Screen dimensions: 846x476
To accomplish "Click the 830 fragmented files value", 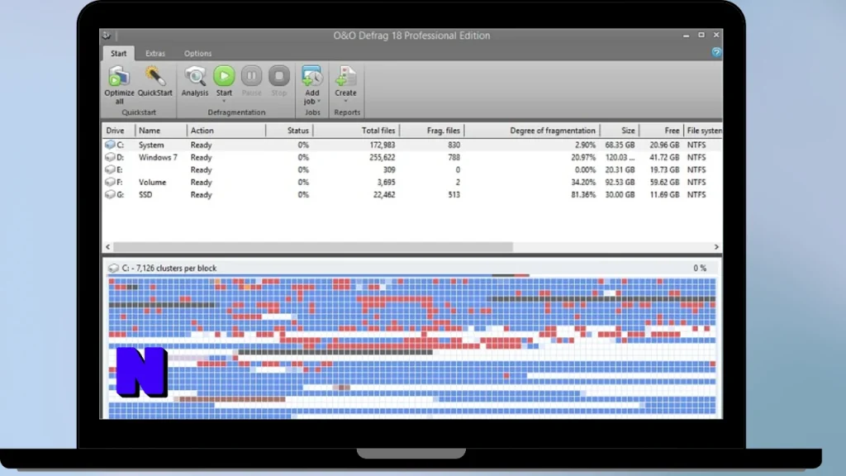I will pyautogui.click(x=454, y=145).
